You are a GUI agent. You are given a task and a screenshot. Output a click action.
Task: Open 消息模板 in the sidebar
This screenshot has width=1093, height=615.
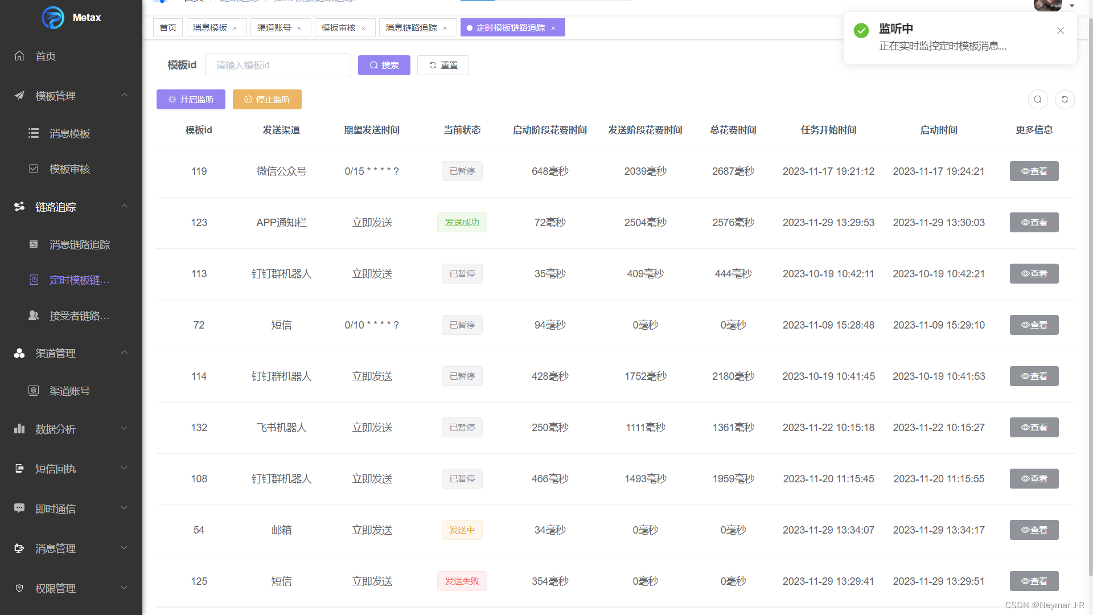coord(71,133)
